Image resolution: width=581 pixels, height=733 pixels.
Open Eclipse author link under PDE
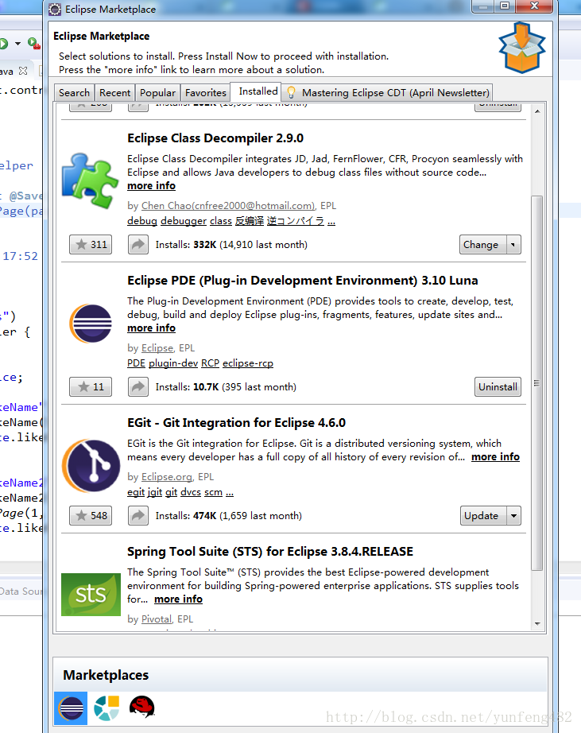pyautogui.click(x=157, y=347)
